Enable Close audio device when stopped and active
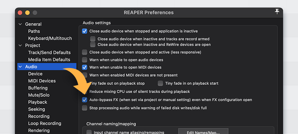Screen dimensions: 298x134 (85, 52)
